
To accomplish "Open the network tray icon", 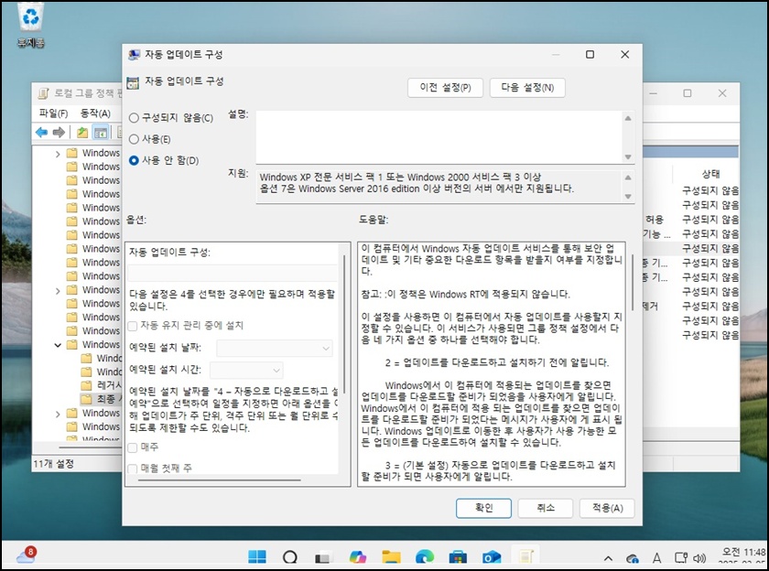I will pyautogui.click(x=681, y=558).
